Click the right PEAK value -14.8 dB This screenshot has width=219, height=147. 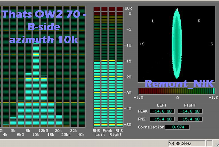click(x=190, y=111)
